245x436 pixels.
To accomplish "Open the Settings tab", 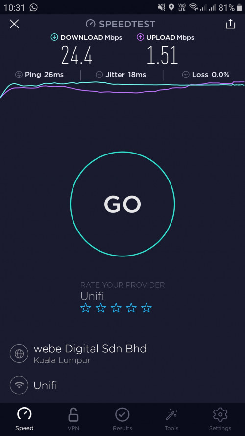I will tap(220, 419).
